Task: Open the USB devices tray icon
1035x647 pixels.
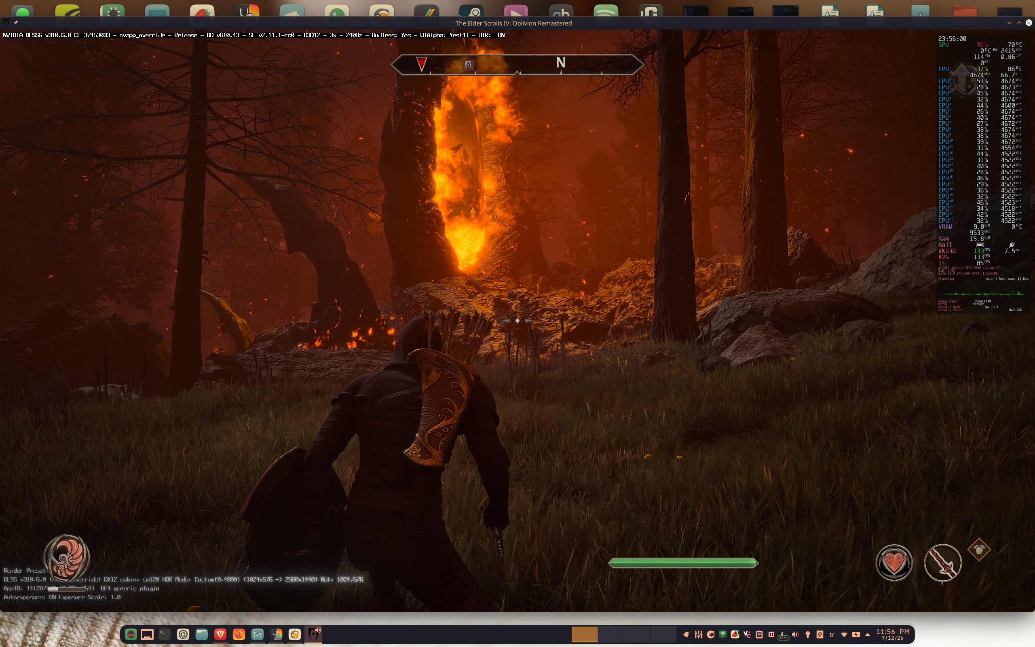Action: pos(820,634)
